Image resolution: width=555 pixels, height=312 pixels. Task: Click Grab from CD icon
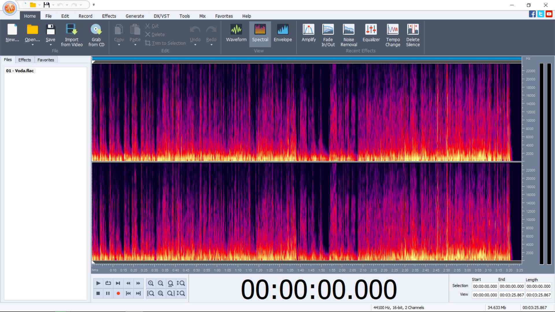click(x=96, y=30)
